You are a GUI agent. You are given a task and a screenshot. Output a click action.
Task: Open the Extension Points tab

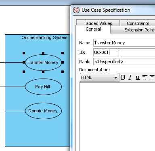[133, 30]
